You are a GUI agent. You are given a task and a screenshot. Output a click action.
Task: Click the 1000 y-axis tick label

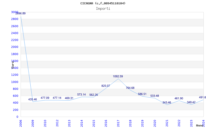15,82
